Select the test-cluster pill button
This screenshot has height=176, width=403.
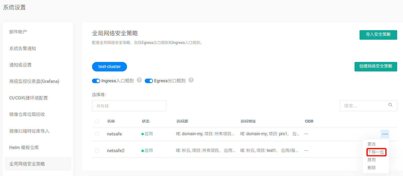click(x=109, y=67)
